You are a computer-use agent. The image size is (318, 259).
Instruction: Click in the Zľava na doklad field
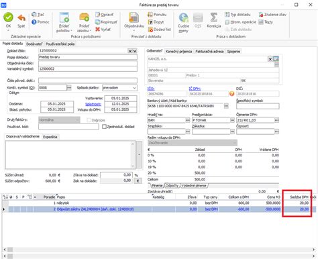click(116, 175)
